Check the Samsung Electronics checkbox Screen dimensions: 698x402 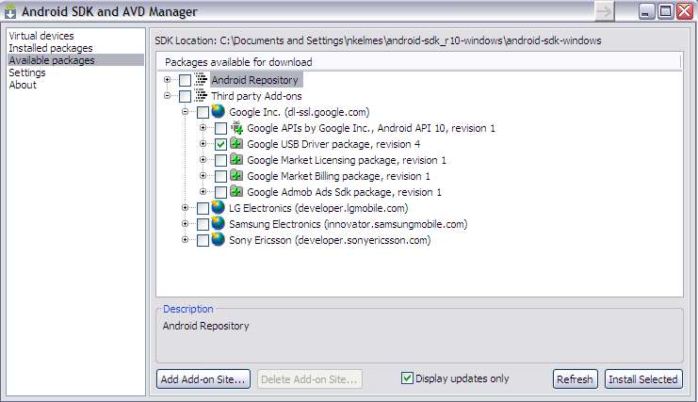point(203,224)
